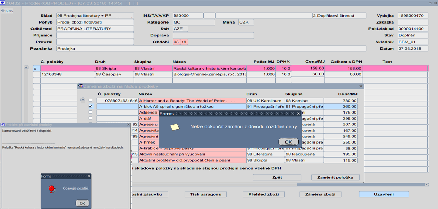Click the Problém při uzavírání prodejky title icon
Viewport: 438px width, 209px height.
[2, 125]
